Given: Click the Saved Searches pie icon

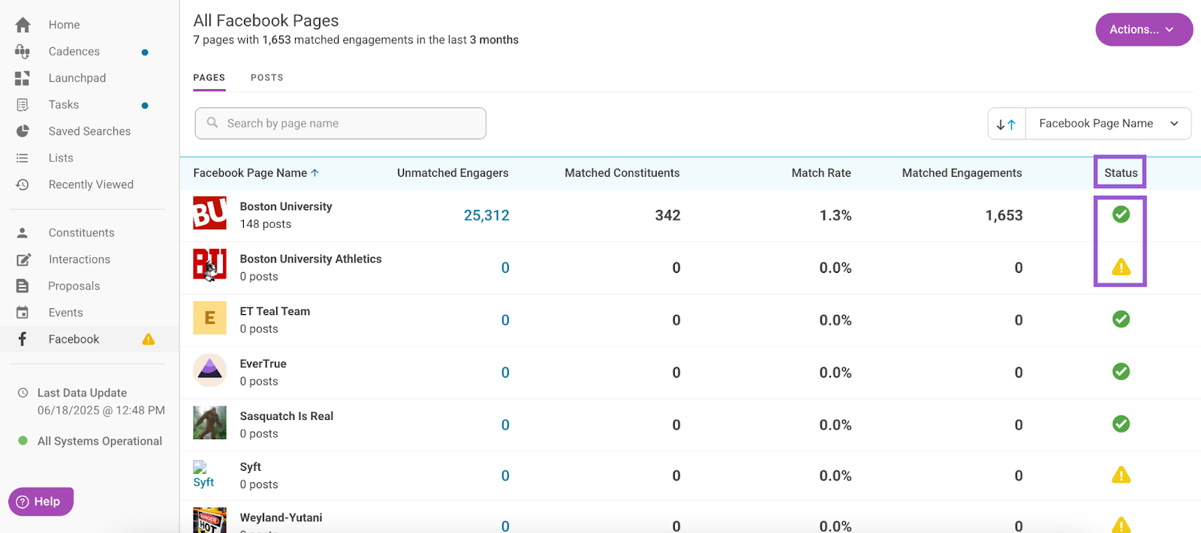Looking at the screenshot, I should tap(23, 131).
